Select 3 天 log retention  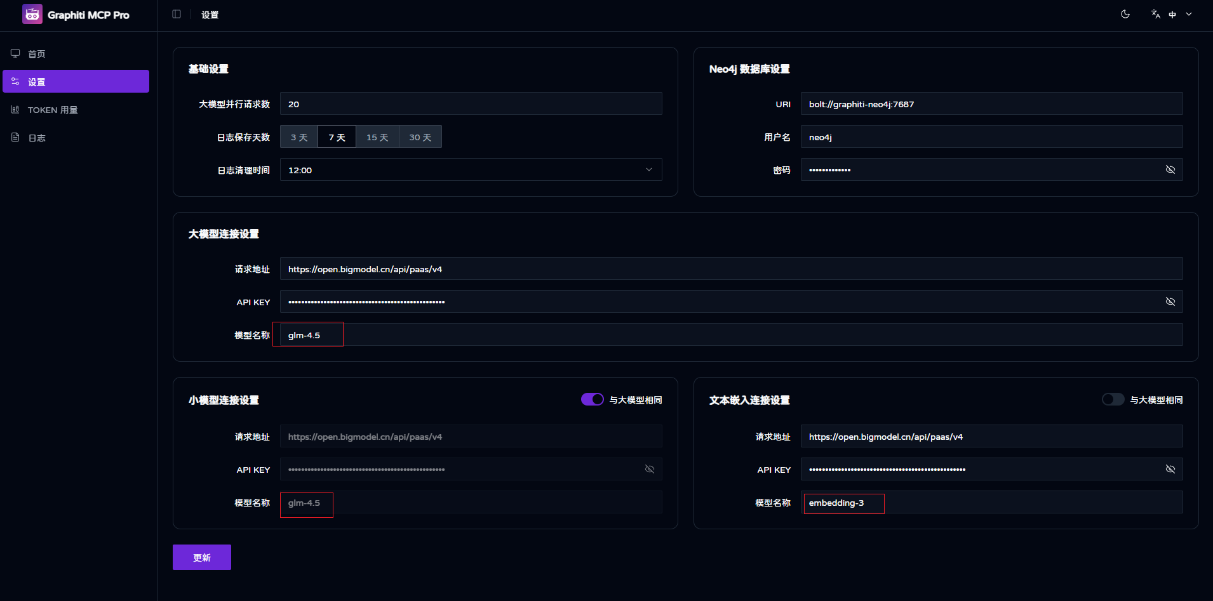pos(299,137)
